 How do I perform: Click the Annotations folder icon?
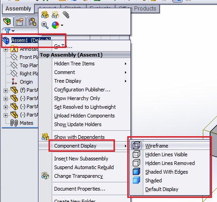[14, 49]
